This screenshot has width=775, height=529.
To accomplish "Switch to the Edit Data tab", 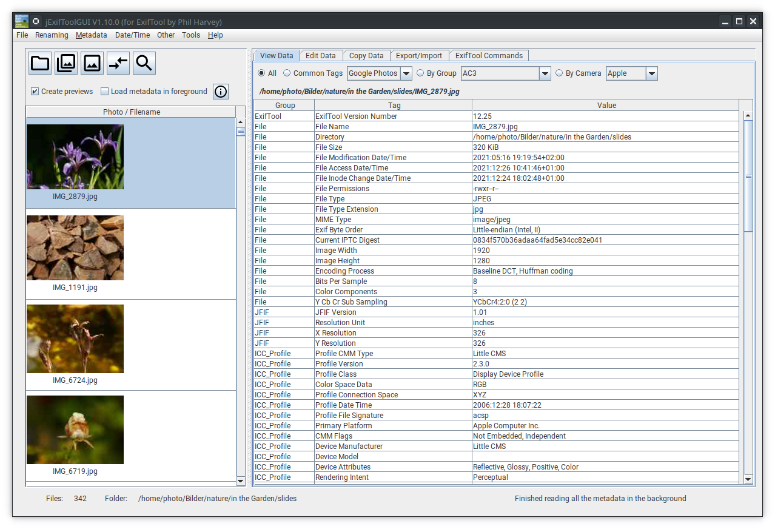I will (x=320, y=56).
